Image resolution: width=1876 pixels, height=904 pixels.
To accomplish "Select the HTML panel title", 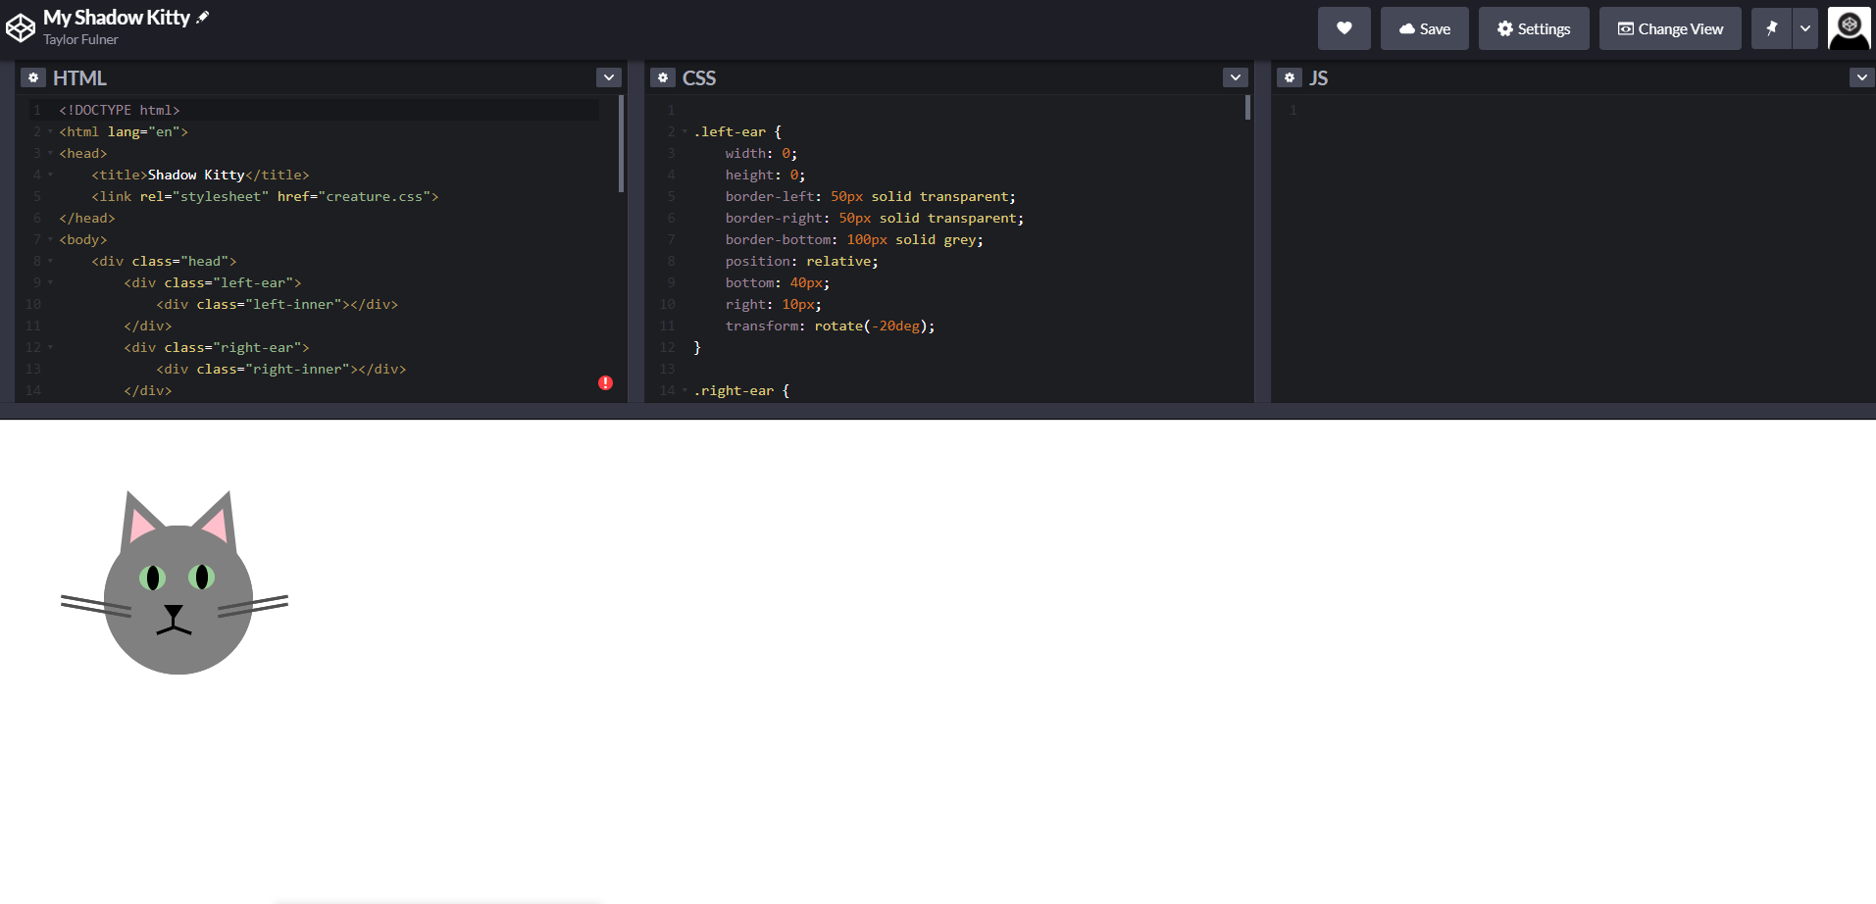I will [x=79, y=77].
